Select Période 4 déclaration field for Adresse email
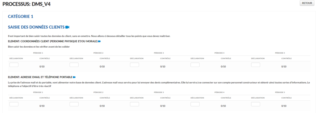The width and height of the screenshot is (316, 113). (x=195, y=104)
